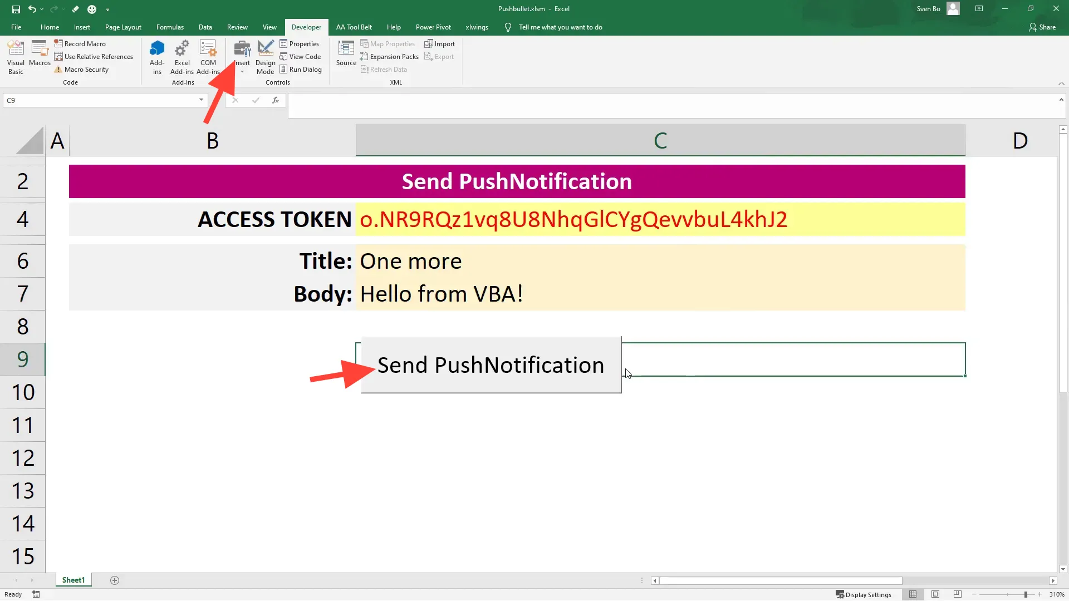Open Excel Add-ins
Screen dimensions: 1069x601
click(x=182, y=56)
